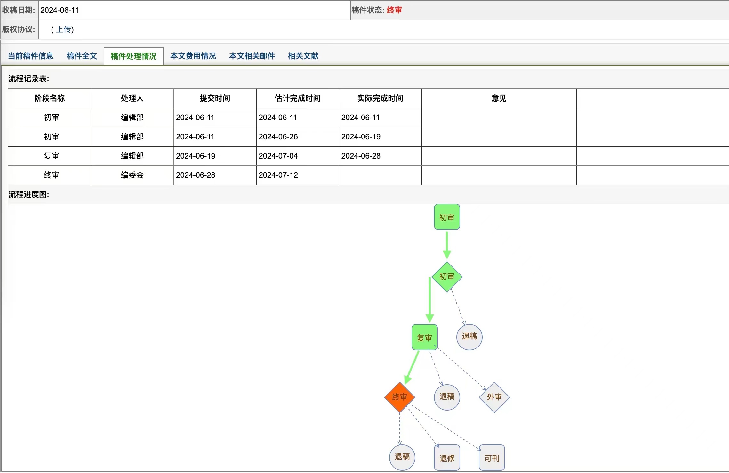Click the 退稿 circle beside 复审
Viewport: 729px width, 473px height.
pos(469,337)
